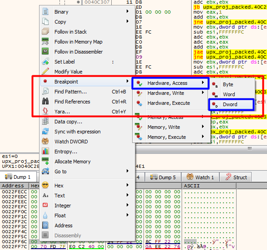
Task: Expand the Copy submenu arrow
Action: (x=127, y=21)
